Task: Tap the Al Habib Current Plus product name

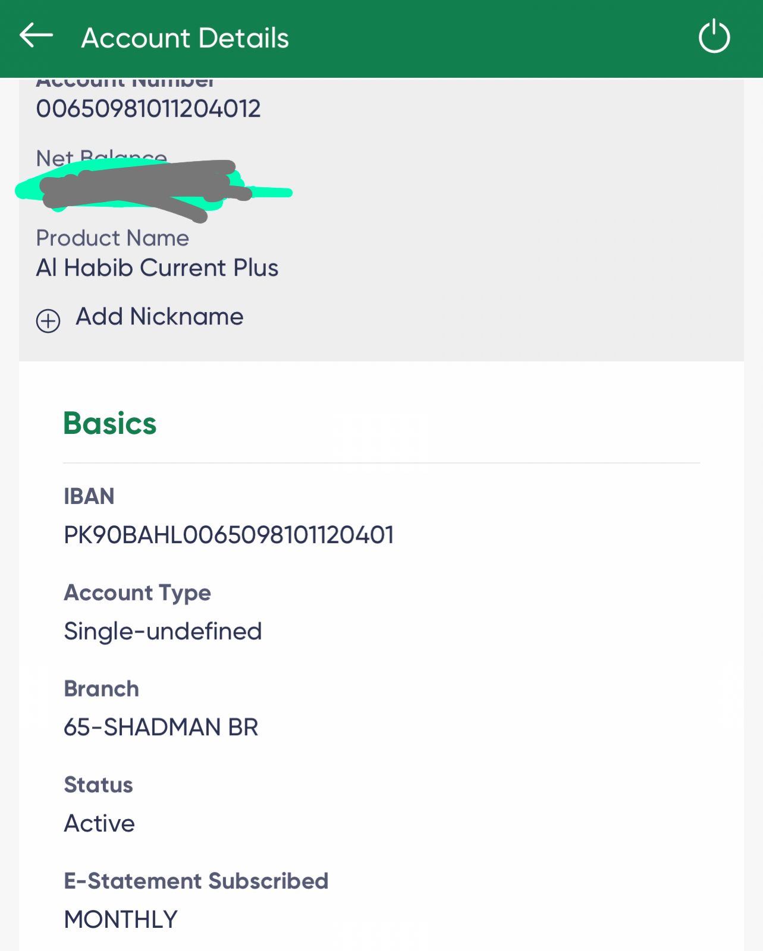Action: point(157,268)
